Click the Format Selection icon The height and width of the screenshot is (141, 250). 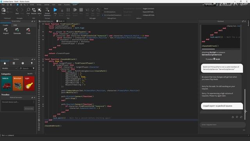coord(47,9)
